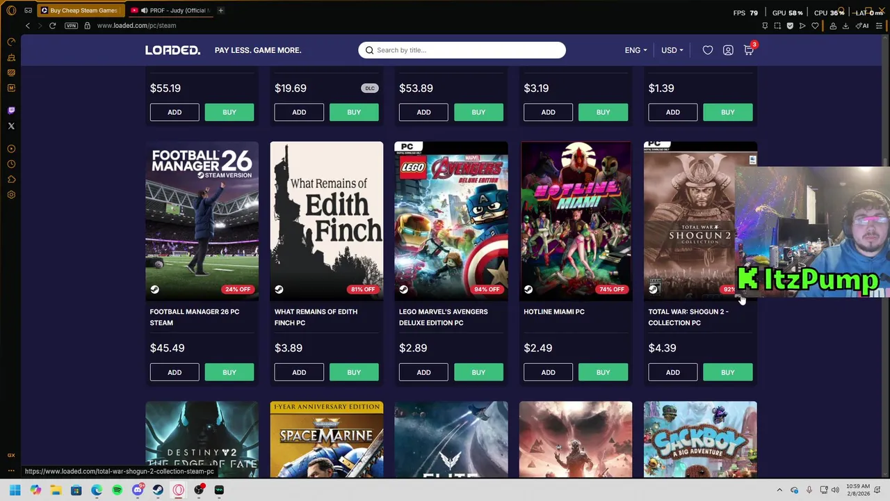This screenshot has height=501, width=890.
Task: Buy Football Manager 26 PC Steam
Action: click(x=229, y=372)
